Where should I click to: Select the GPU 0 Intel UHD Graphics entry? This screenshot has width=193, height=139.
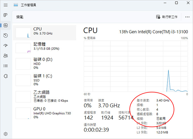(45, 113)
